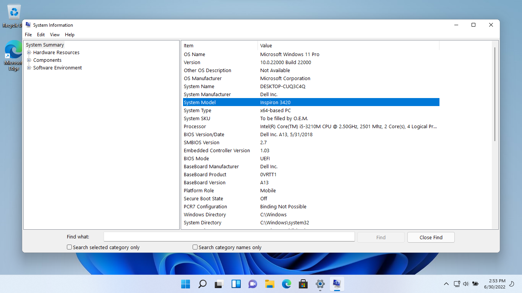This screenshot has height=293, width=522.
Task: Select the System Summary tree item
Action: 44,45
